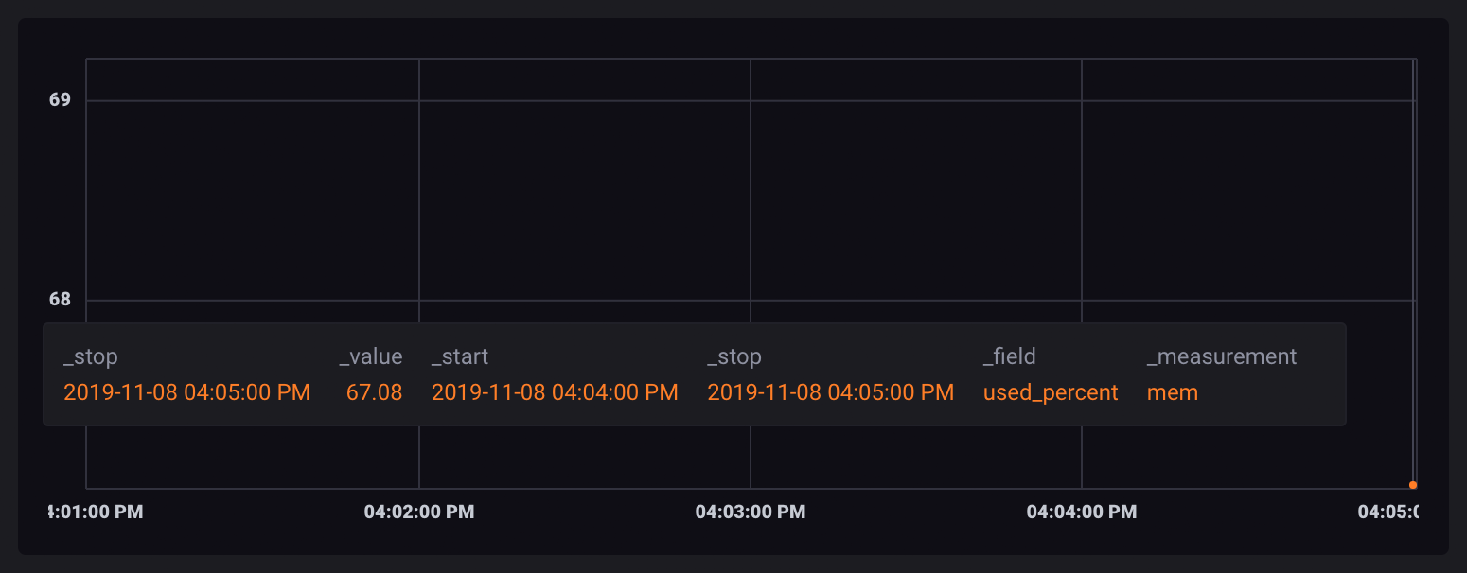Select the 04:02:00 PM x-axis tick label
Image resolution: width=1467 pixels, height=573 pixels.
point(418,512)
